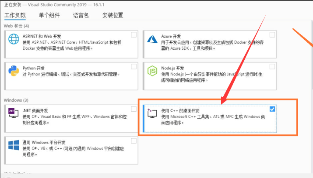The image size is (313, 178).
Task: Select the Python 开发 title text
Action: tap(33, 68)
